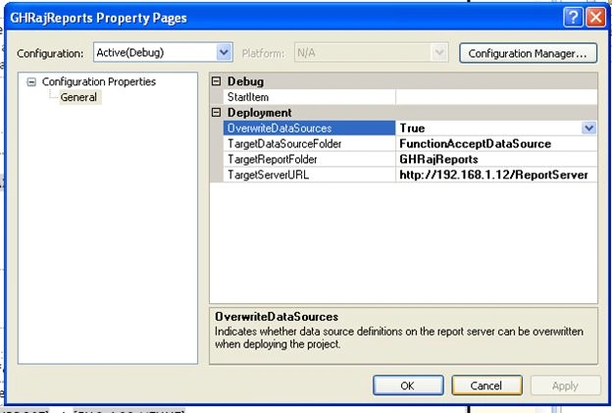The image size is (612, 413).
Task: Click the Configuration Properties tree label
Action: [x=99, y=81]
